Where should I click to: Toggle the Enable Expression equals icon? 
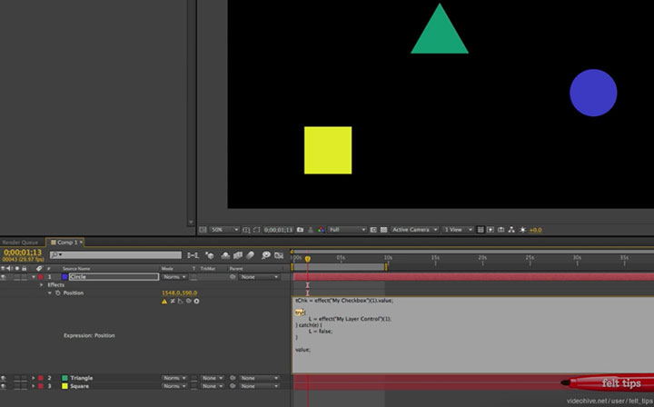coord(173,301)
